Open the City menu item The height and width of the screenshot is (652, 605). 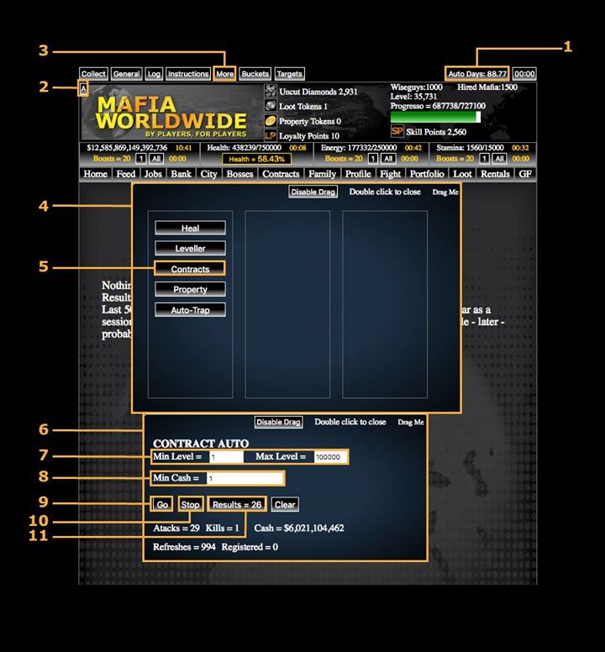pyautogui.click(x=208, y=174)
